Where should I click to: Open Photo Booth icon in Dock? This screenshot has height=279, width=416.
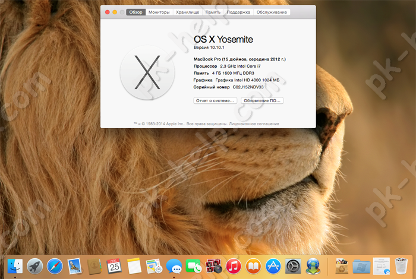(213, 266)
